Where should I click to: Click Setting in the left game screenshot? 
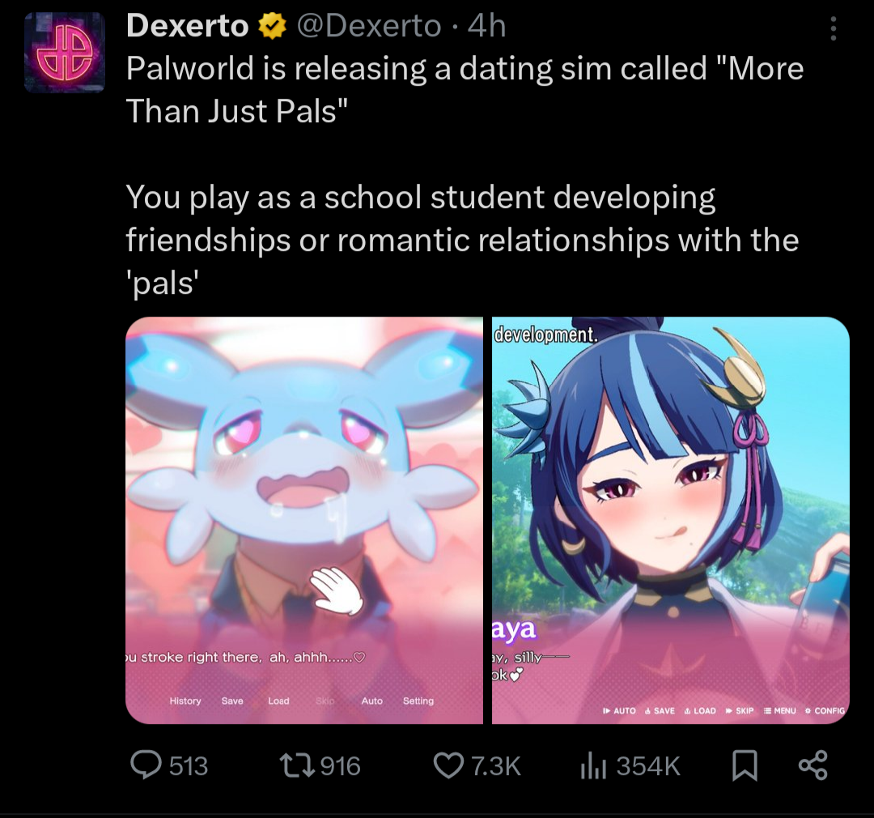point(418,701)
